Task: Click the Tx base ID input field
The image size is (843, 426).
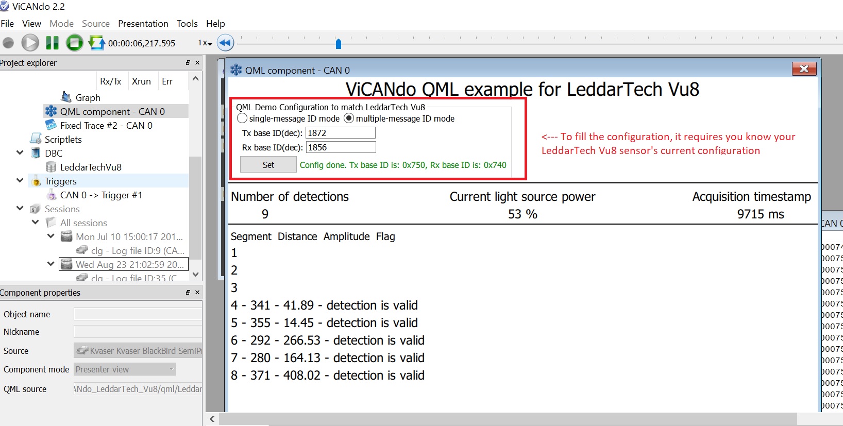Action: click(341, 133)
